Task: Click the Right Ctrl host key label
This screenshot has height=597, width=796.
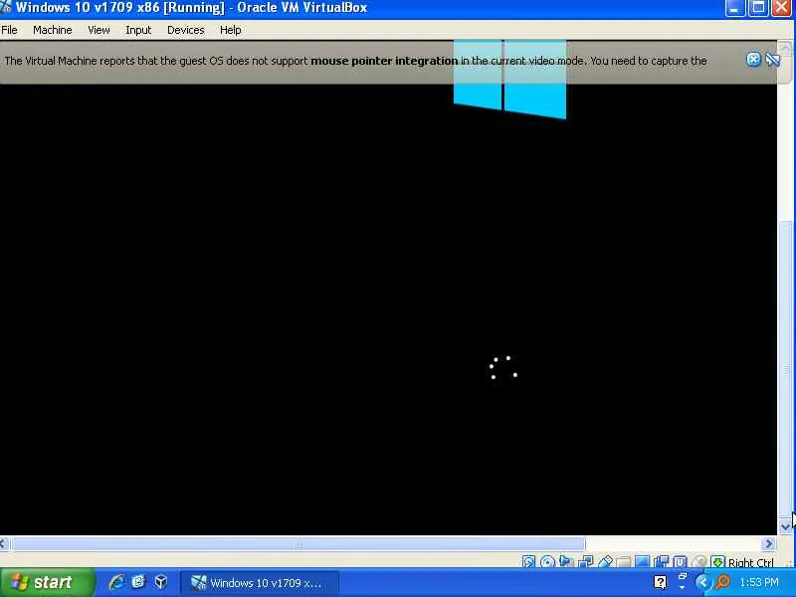Action: click(751, 562)
